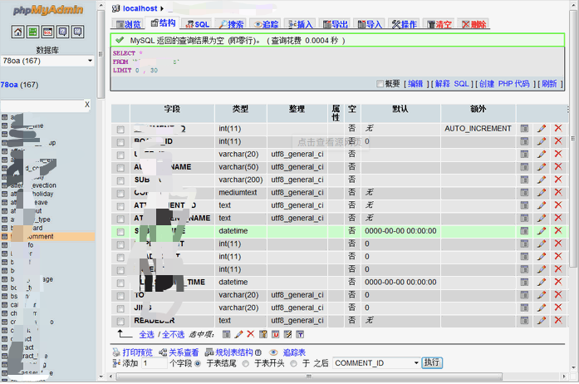Open the 导入 import tab

[x=370, y=24]
